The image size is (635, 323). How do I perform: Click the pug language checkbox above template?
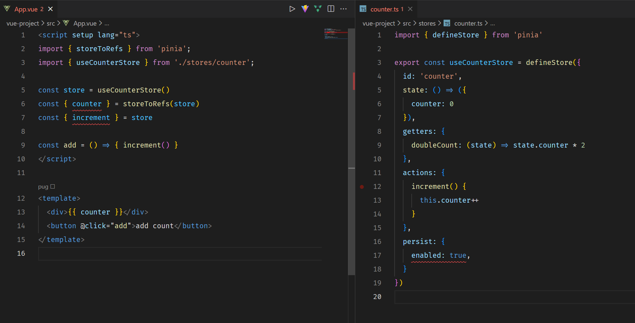coord(53,186)
